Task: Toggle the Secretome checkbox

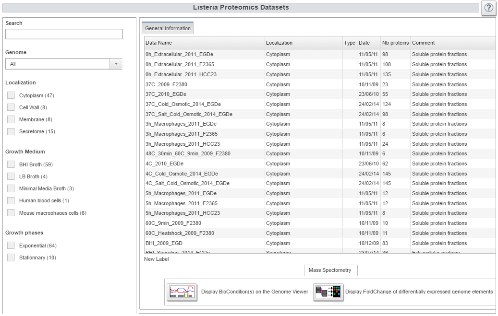Action: [11, 131]
